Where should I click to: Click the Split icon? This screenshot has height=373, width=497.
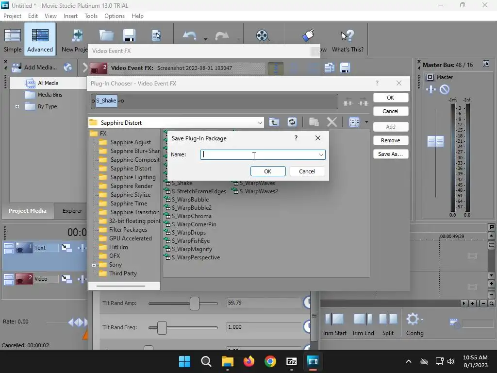pos(388,319)
